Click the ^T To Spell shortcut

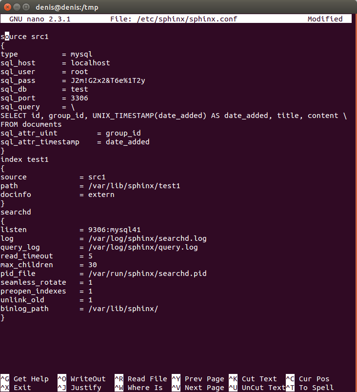click(310, 388)
